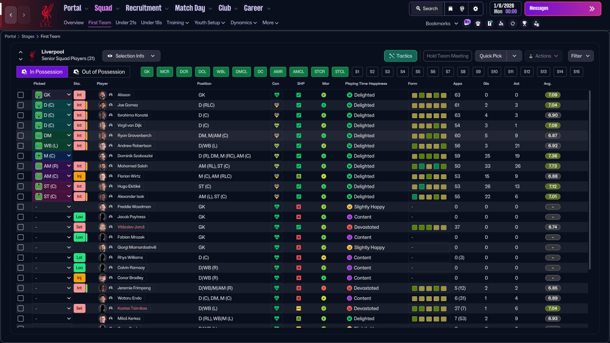The height and width of the screenshot is (343, 610).
Task: Switch to the Under 21s tab
Action: point(126,23)
